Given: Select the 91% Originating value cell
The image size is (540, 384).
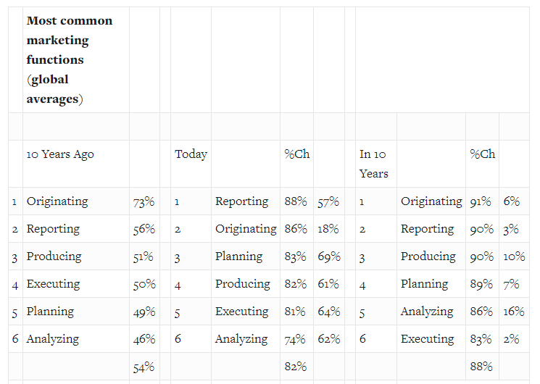Looking at the screenshot, I should tap(480, 202).
